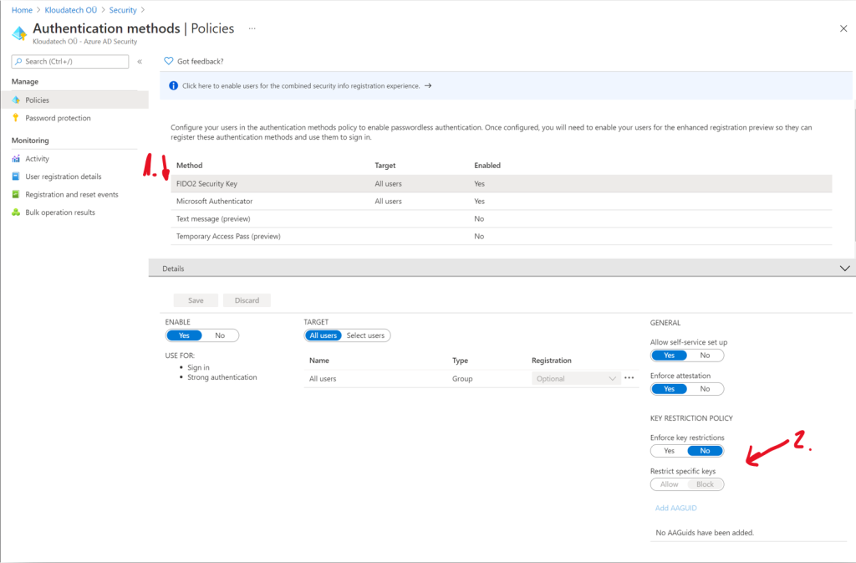Select Block under Restrict specific keys
The height and width of the screenshot is (563, 856).
click(x=706, y=484)
